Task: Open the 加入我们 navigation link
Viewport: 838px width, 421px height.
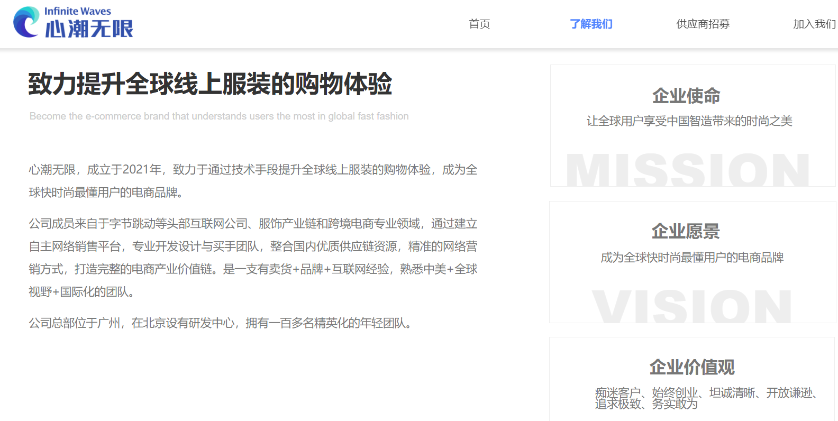Action: (x=814, y=24)
